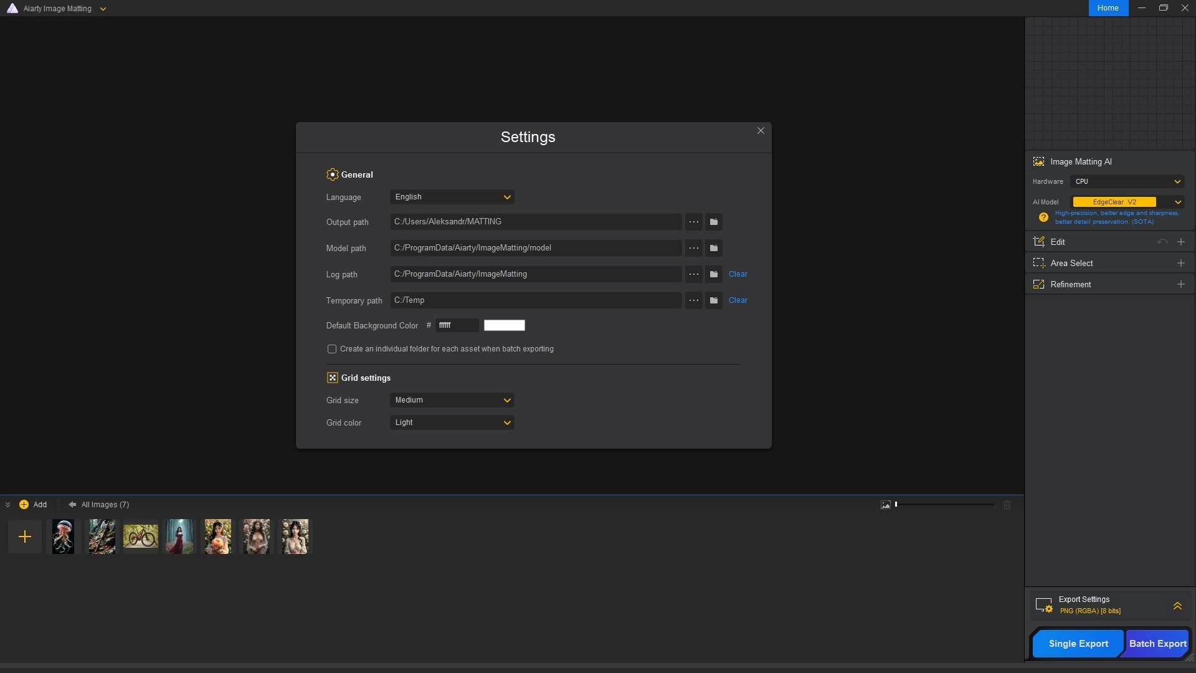Image resolution: width=1196 pixels, height=673 pixels.
Task: Click the undo arrow in Edit row
Action: click(1162, 242)
